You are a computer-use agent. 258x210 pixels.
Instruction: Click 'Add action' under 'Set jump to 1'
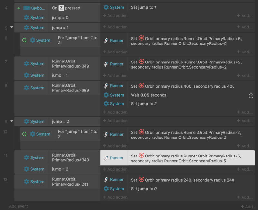[x=115, y=16]
